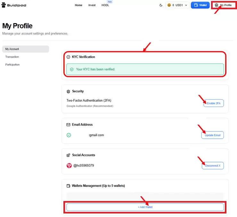Open the HODL menu item

point(105,5)
